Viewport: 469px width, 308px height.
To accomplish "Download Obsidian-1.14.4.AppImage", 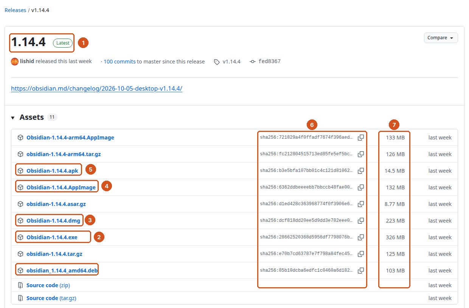I will coord(61,187).
